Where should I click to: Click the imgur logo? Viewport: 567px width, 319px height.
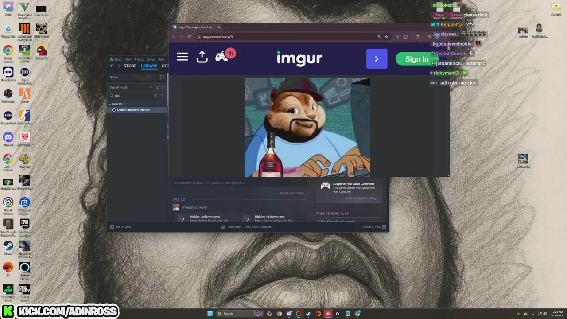tap(299, 58)
